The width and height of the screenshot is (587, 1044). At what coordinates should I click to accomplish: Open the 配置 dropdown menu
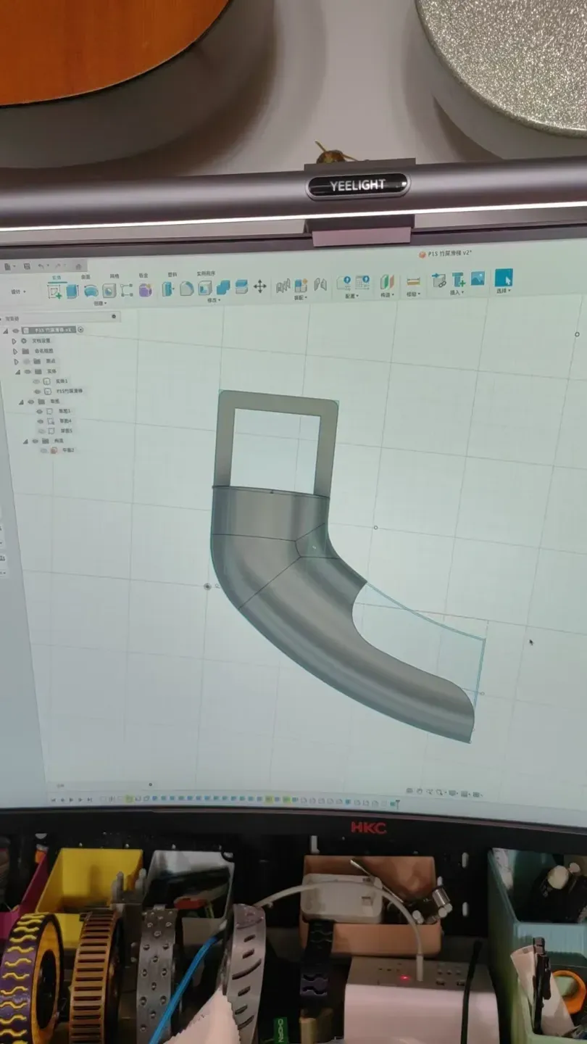click(352, 296)
